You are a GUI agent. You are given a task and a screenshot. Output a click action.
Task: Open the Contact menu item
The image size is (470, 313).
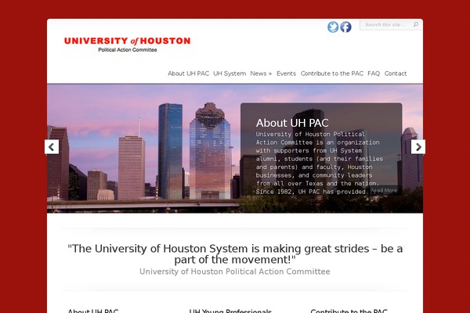[396, 74]
